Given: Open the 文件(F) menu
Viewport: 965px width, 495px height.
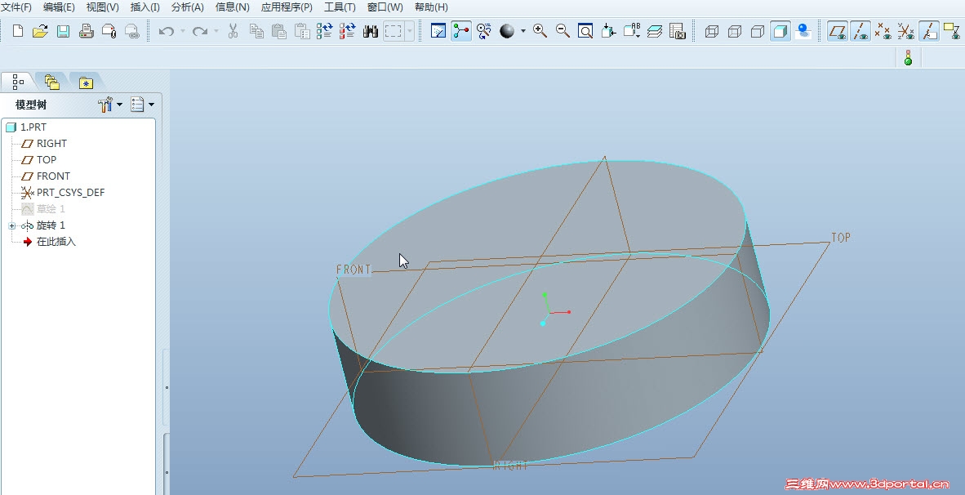Looking at the screenshot, I should pyautogui.click(x=16, y=7).
